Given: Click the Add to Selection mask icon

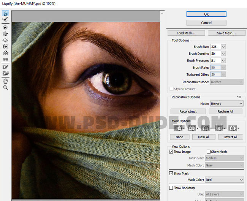Looking at the screenshot, I should 193,128.
